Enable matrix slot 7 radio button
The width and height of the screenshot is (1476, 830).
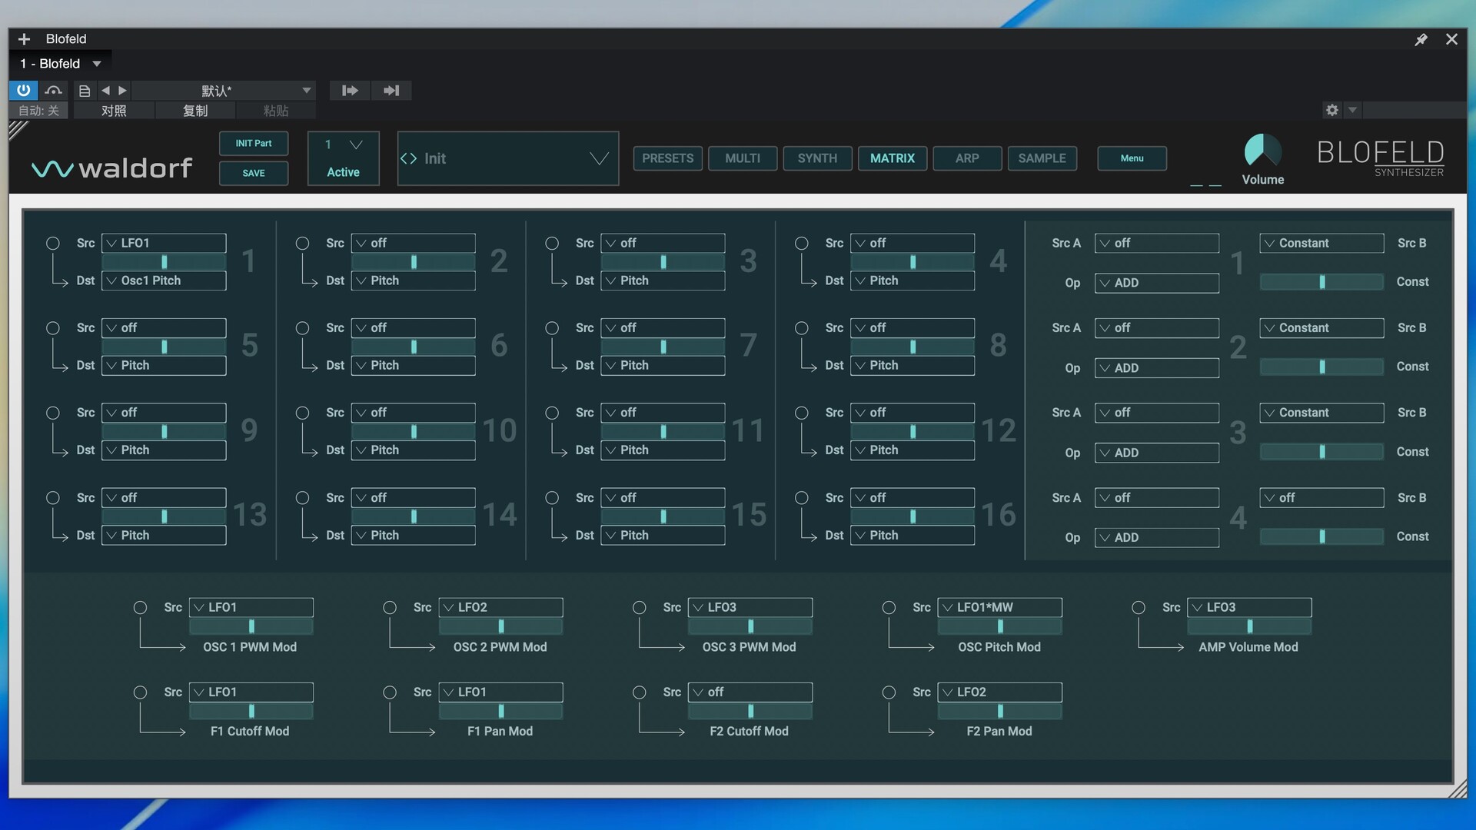pyautogui.click(x=552, y=328)
